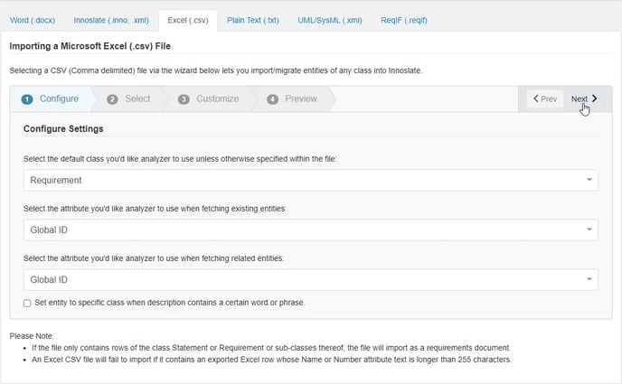Click 'Set entity to specific class' label text
Image resolution: width=622 pixels, height=384 pixels.
[x=170, y=303]
